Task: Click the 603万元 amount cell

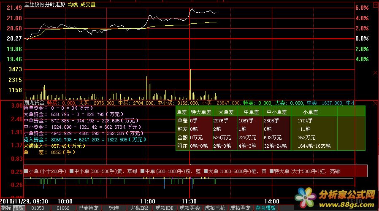Action: pyautogui.click(x=273, y=138)
